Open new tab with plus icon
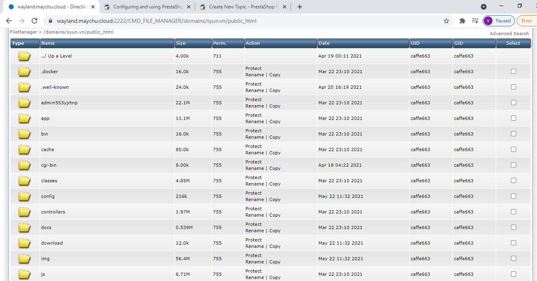The image size is (537, 281). click(x=300, y=7)
